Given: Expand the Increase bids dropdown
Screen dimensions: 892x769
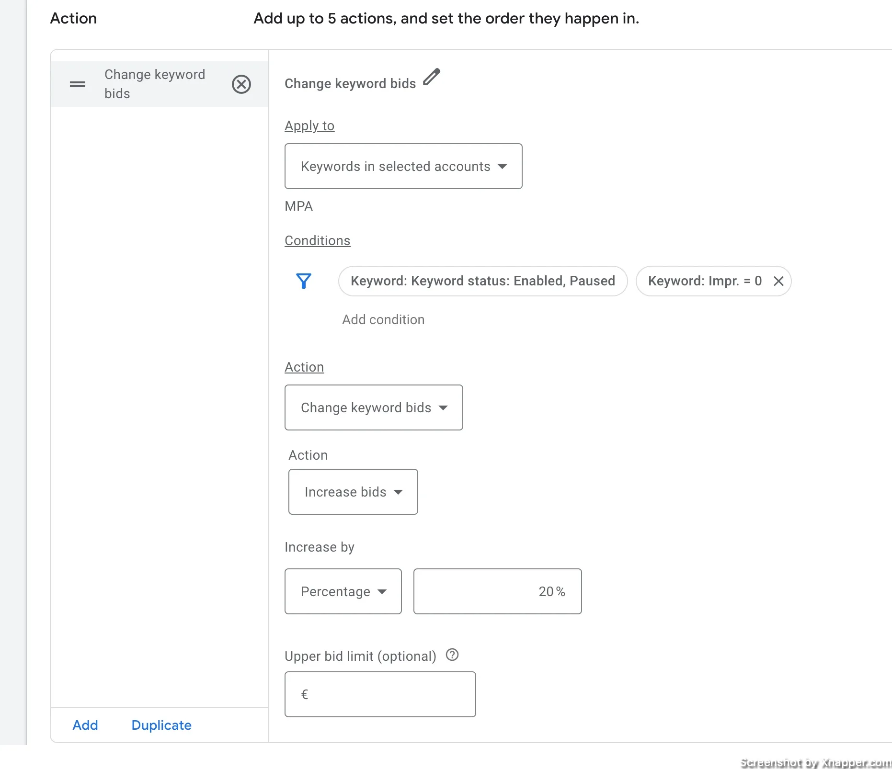Looking at the screenshot, I should [x=353, y=492].
